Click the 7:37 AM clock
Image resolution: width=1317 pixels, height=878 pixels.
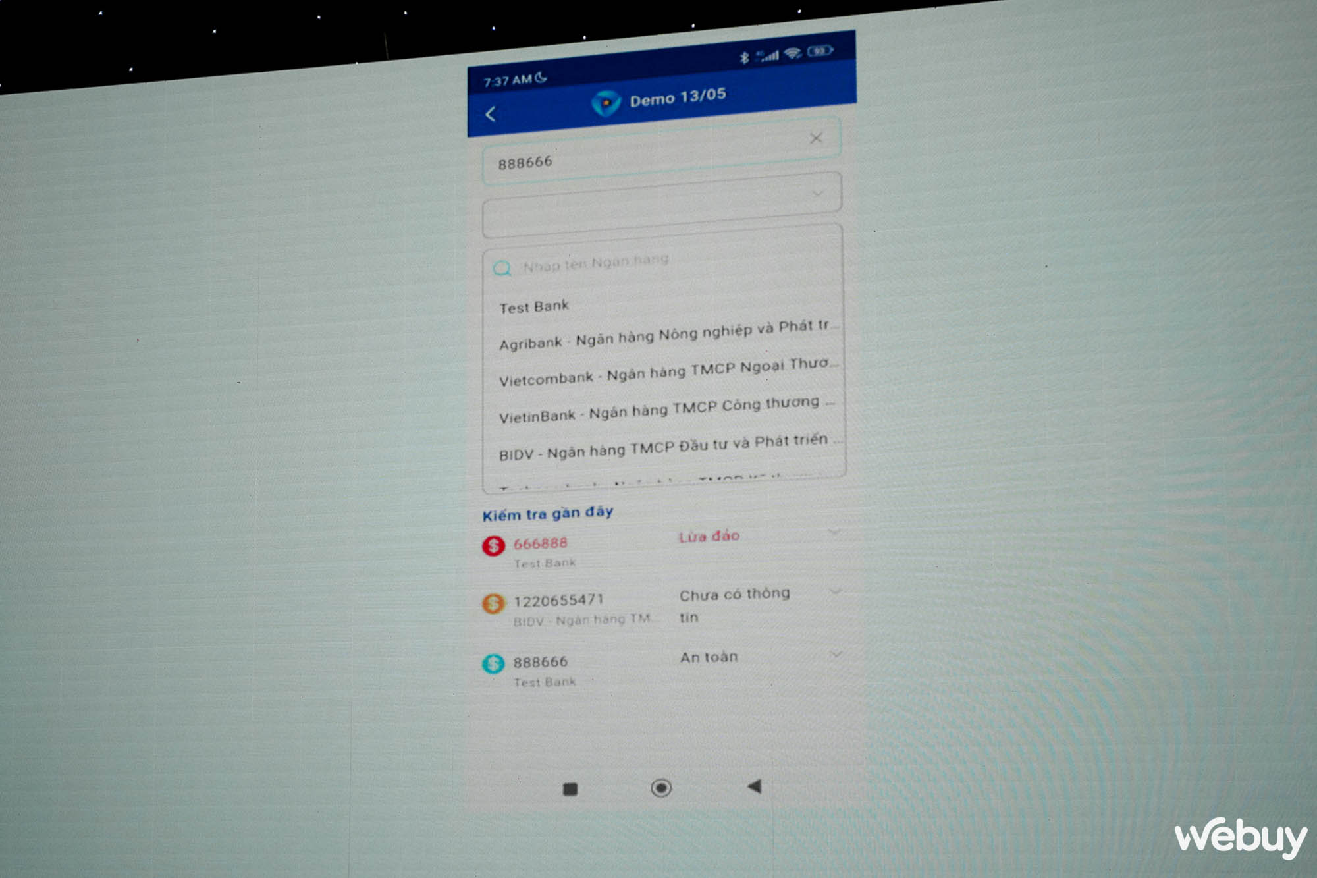click(x=507, y=81)
